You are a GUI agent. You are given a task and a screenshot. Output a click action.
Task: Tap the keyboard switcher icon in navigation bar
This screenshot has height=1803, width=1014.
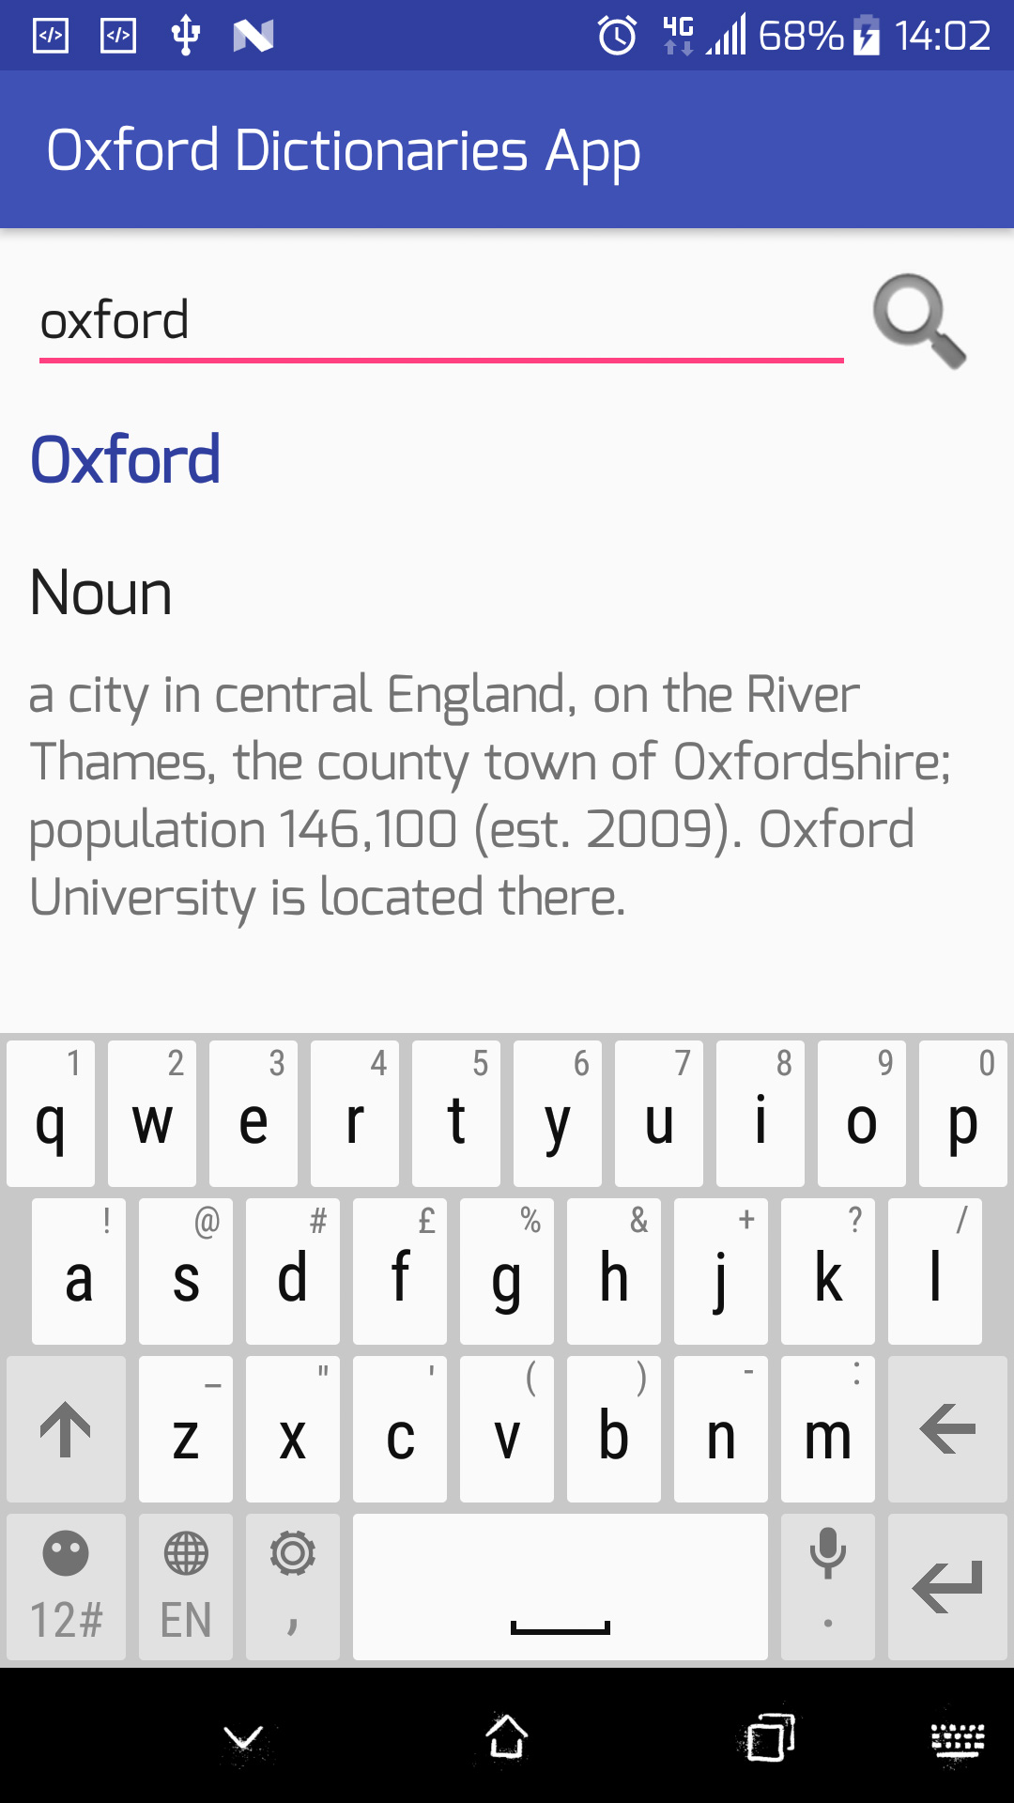958,1739
